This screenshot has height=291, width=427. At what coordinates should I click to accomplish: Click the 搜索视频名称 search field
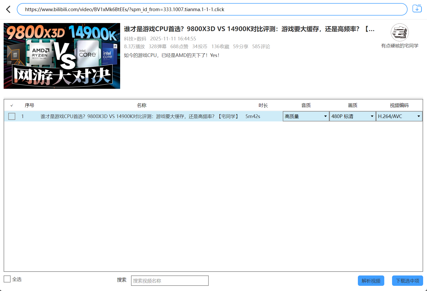coord(170,280)
